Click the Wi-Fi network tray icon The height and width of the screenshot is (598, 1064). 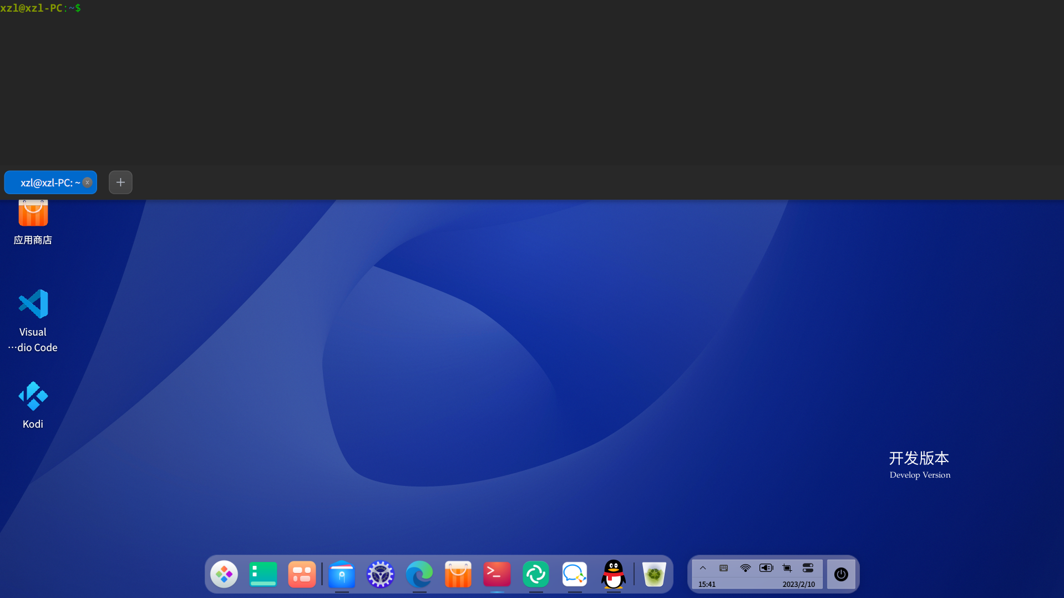click(x=745, y=568)
